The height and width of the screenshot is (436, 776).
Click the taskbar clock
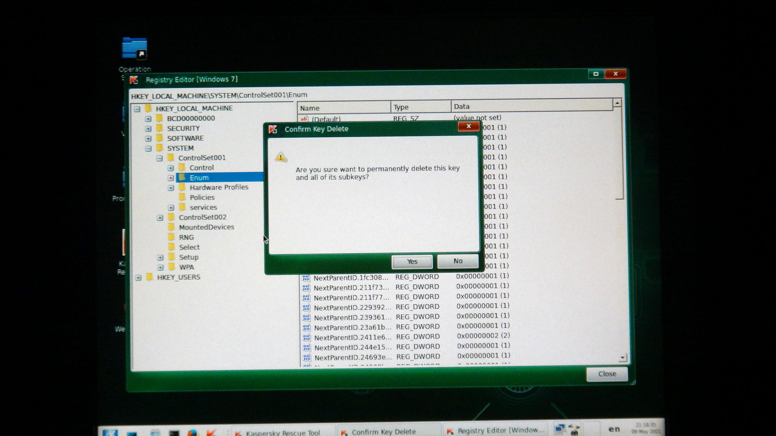[x=646, y=428]
